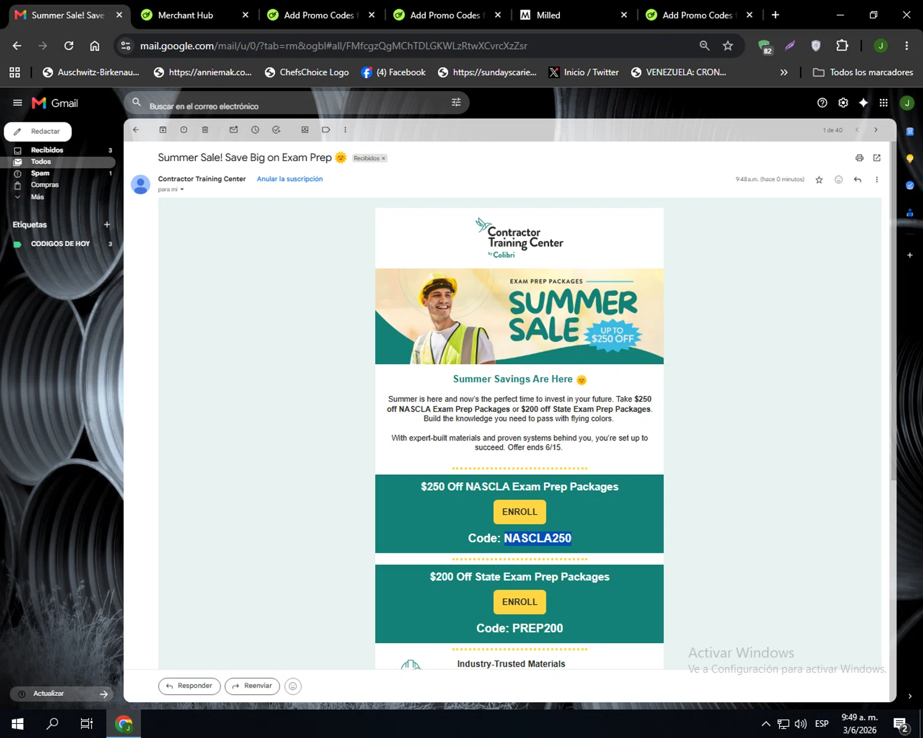Label email tag icon
The image size is (923, 738).
326,130
